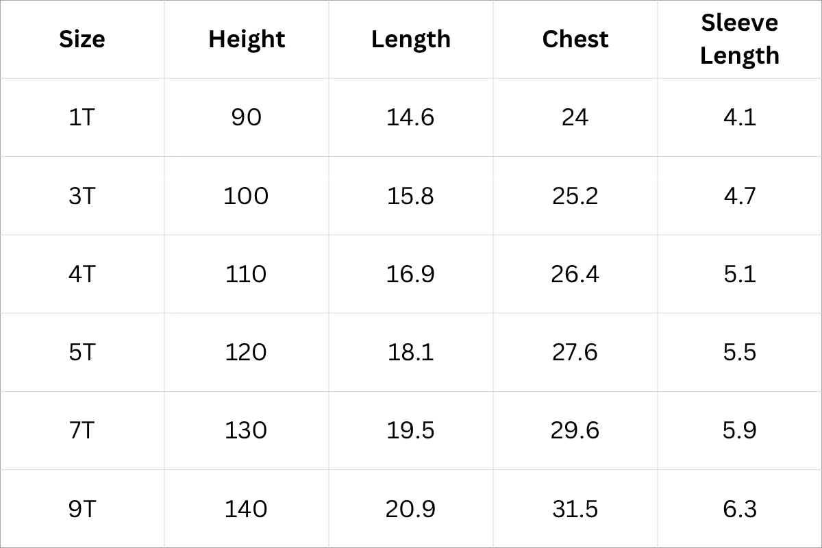Select the 1T size cell
This screenshot has height=548, width=822.
coord(82,117)
